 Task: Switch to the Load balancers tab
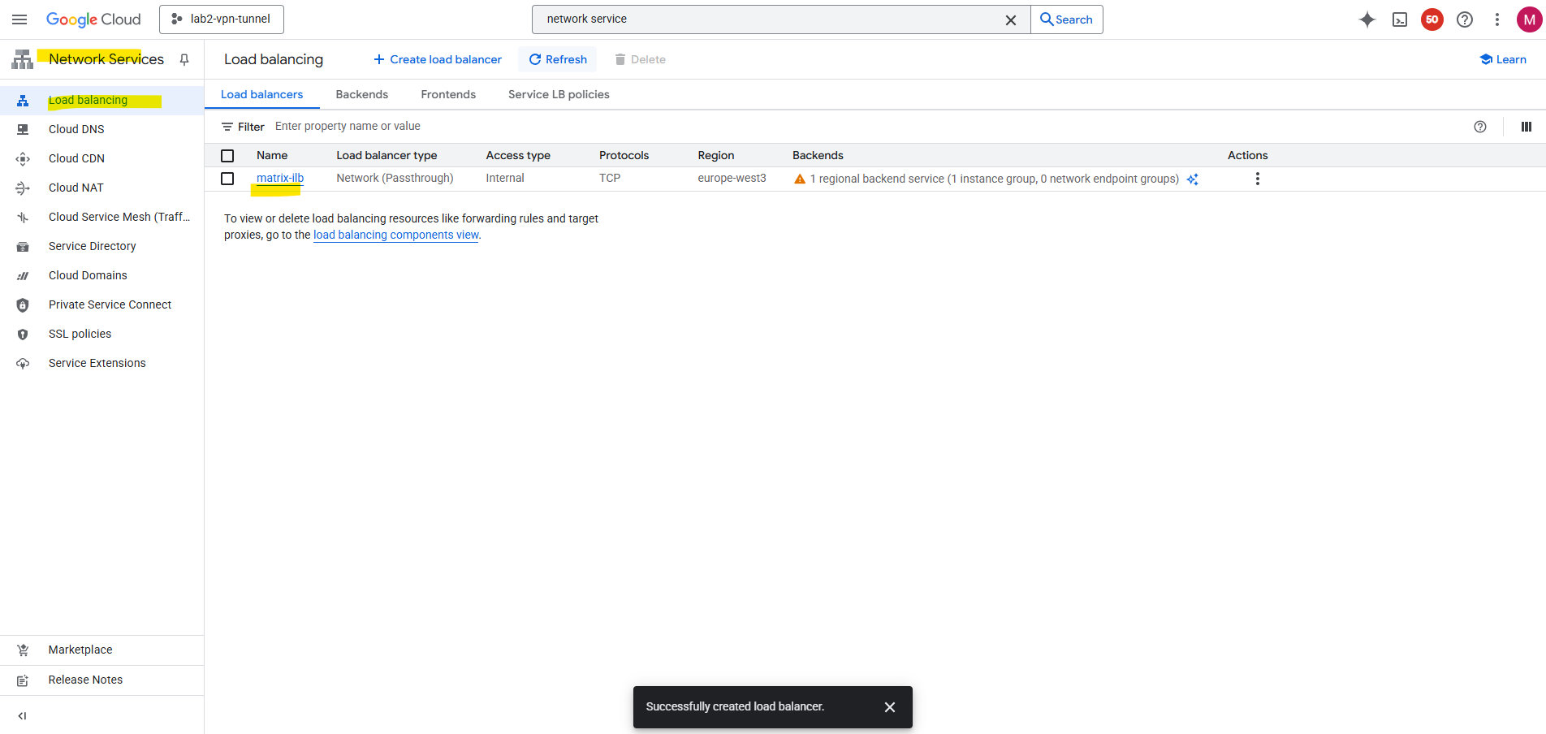pos(261,94)
